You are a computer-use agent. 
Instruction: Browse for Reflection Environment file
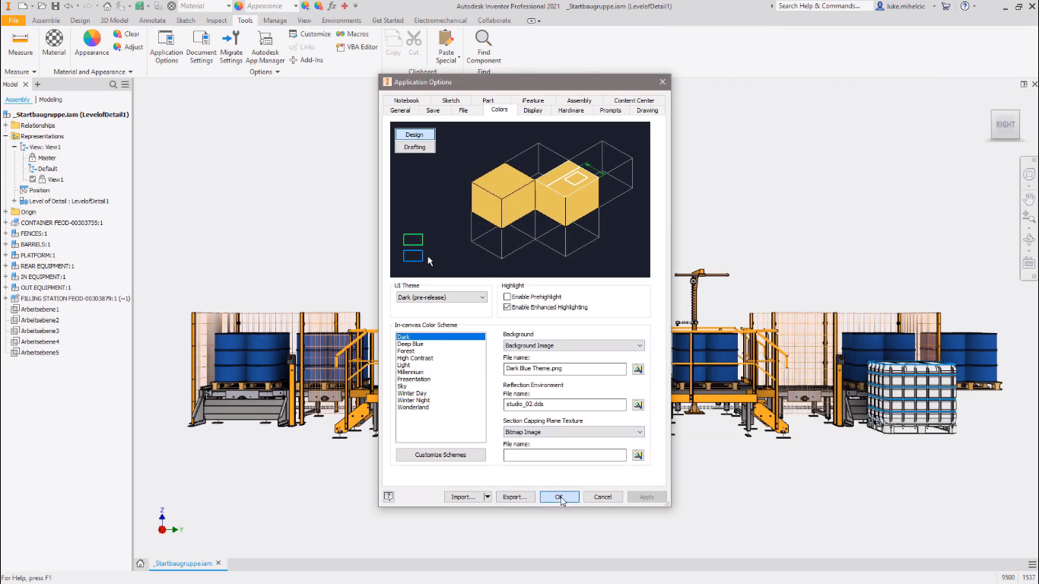[637, 405]
